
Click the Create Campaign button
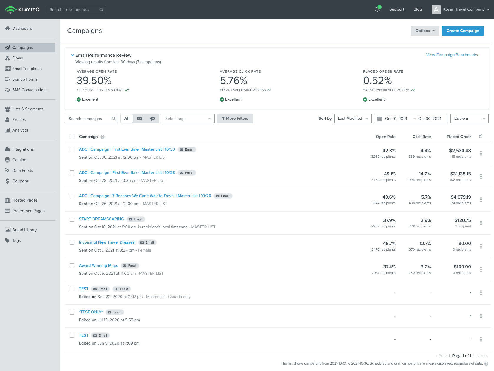[x=462, y=31]
